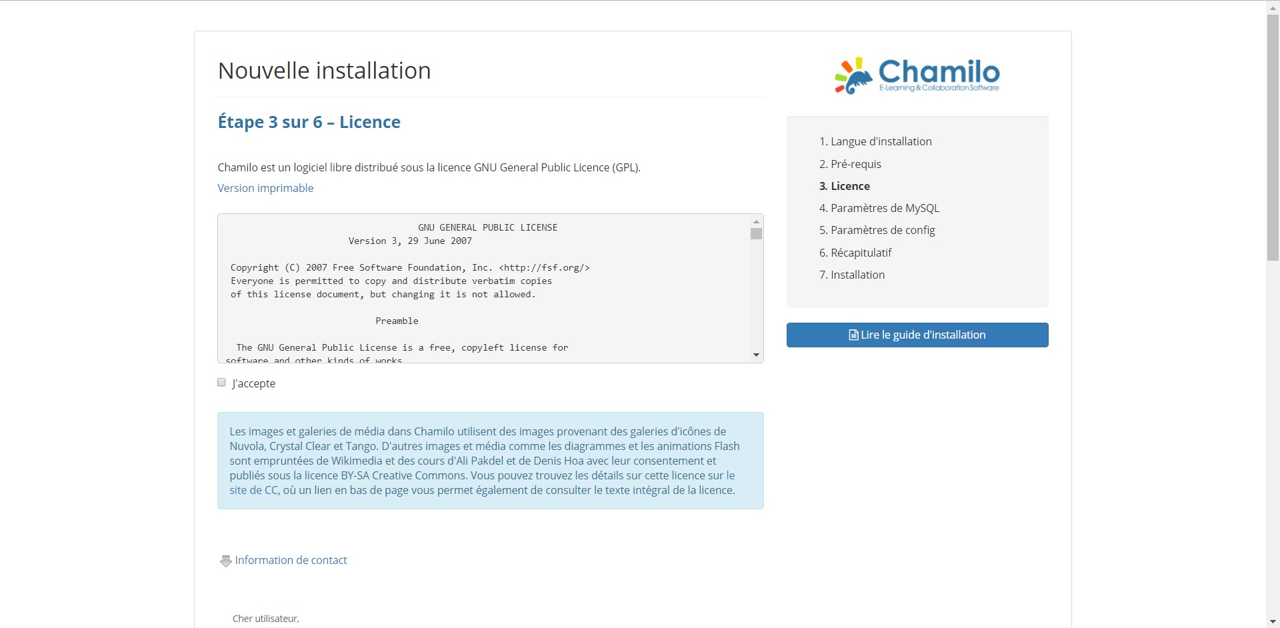Open the Version imprimable link
Screen dimensions: 1280x628
tap(265, 188)
